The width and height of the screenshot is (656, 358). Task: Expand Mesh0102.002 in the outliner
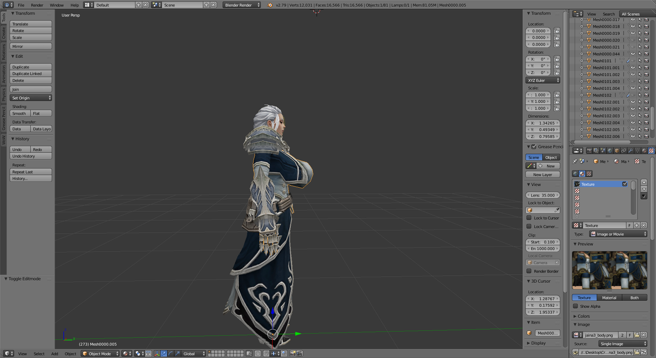pos(582,109)
